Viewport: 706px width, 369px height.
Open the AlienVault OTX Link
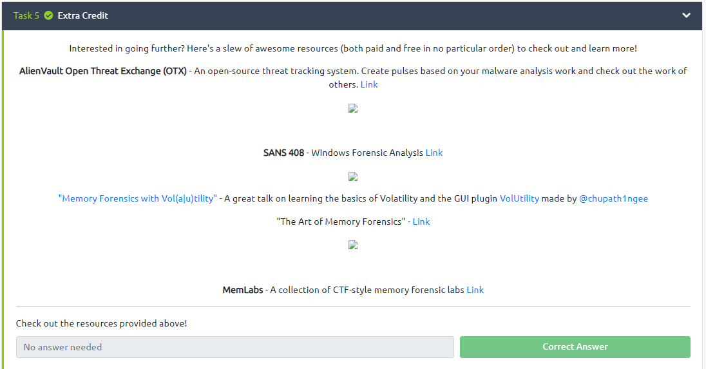pos(369,84)
